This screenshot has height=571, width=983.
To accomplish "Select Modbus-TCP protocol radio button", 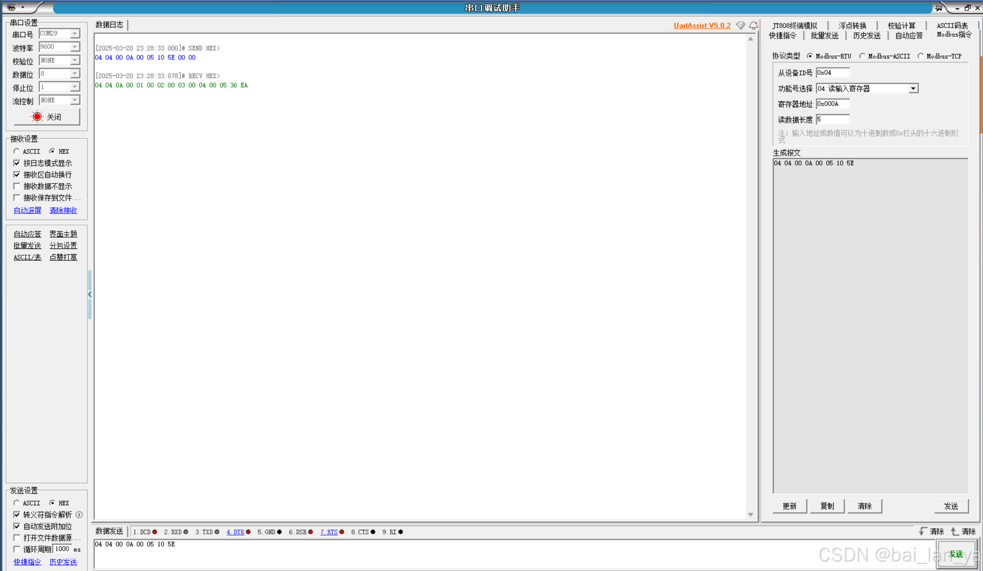I will (920, 56).
